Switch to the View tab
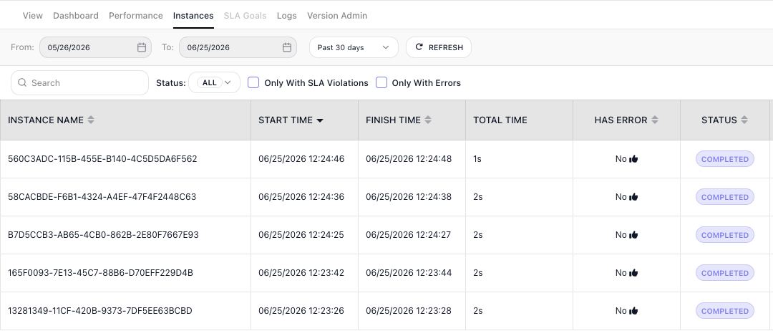Screen dimensions: 773x331 pos(32,16)
